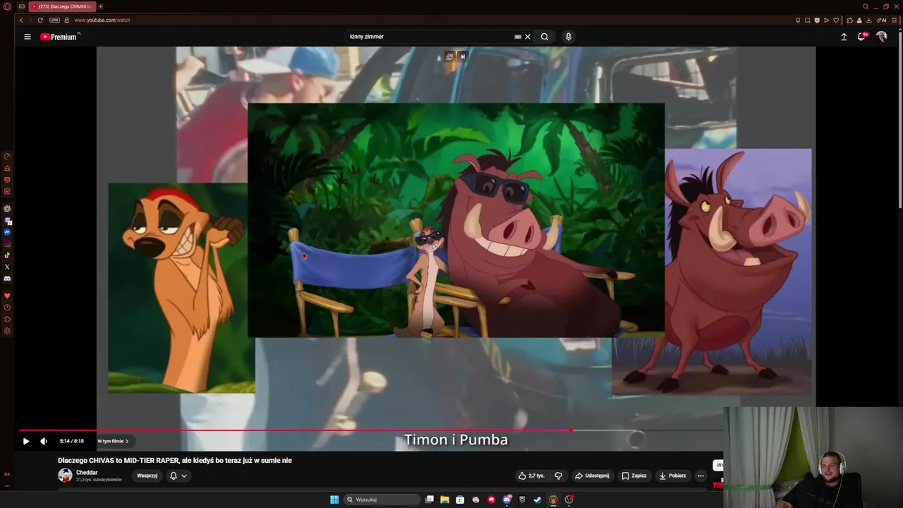Open the Opera GX main menu logo

point(7,6)
